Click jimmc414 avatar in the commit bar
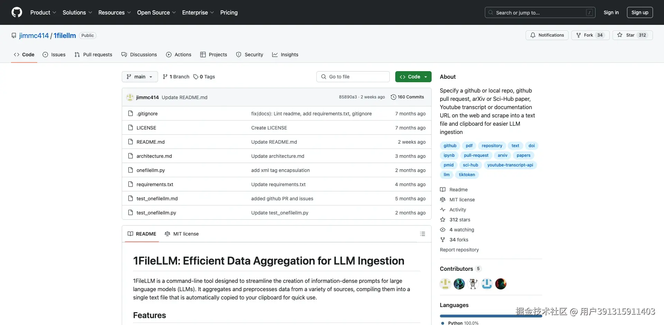This screenshot has height=325, width=664. coord(130,97)
